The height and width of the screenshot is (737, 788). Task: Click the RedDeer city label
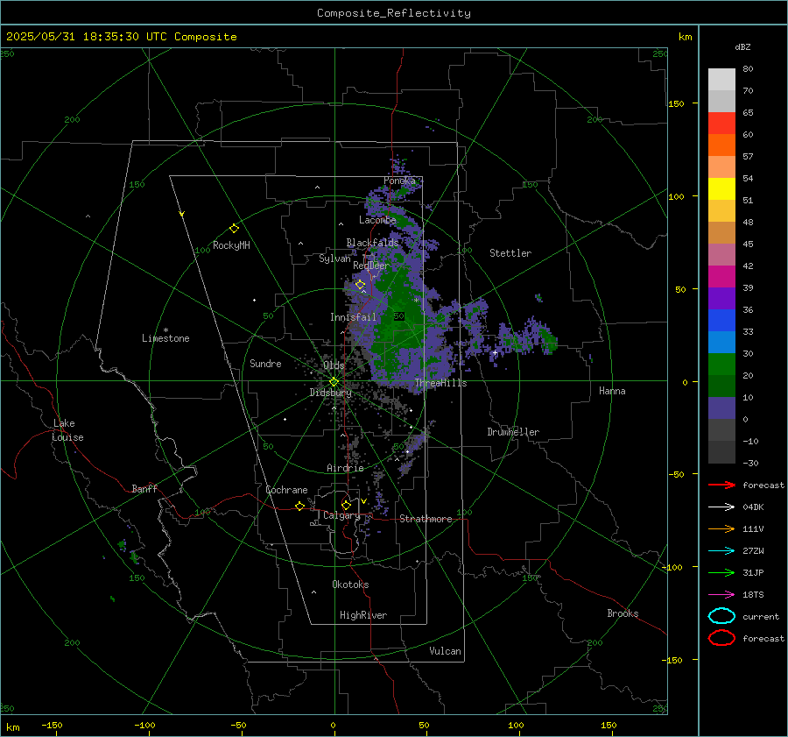coord(371,266)
